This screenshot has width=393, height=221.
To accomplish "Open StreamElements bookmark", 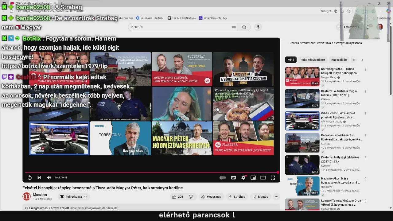I will [213, 18].
